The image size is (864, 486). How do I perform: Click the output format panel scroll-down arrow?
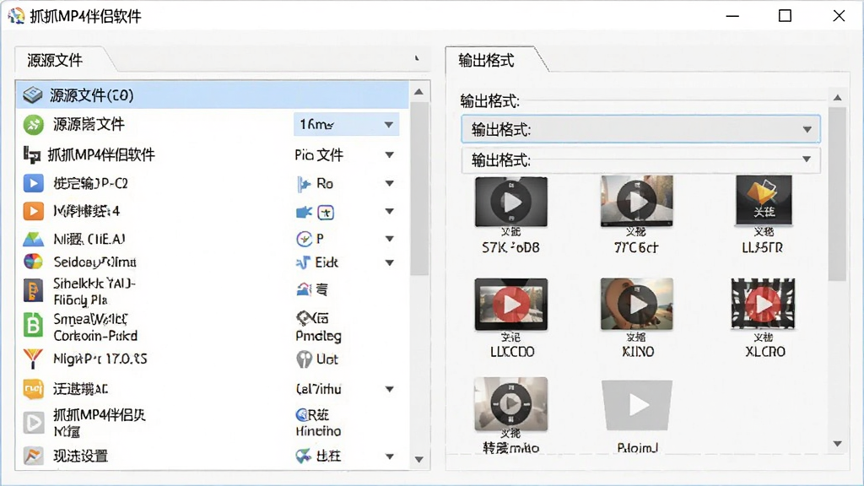coord(838,444)
